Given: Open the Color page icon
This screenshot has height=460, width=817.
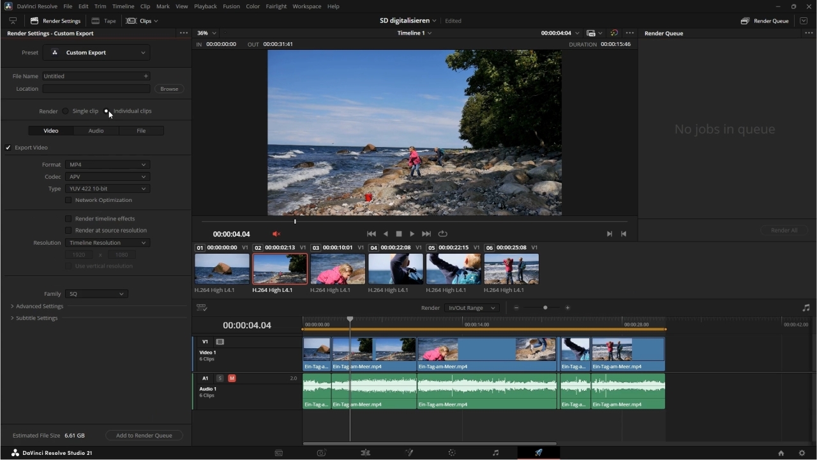Looking at the screenshot, I should tap(452, 453).
